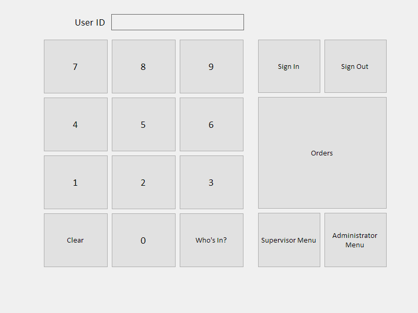Open the Administrator Menu

click(355, 240)
